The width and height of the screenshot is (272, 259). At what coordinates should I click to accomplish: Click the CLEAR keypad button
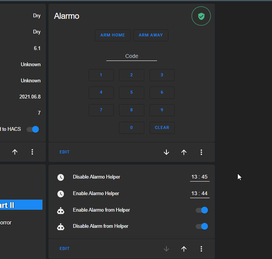point(162,128)
